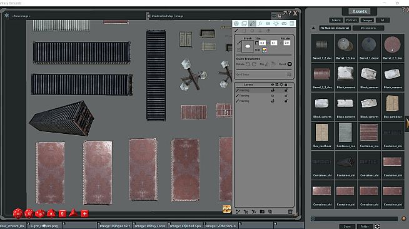Delete the layer with trash icon

tap(290, 211)
